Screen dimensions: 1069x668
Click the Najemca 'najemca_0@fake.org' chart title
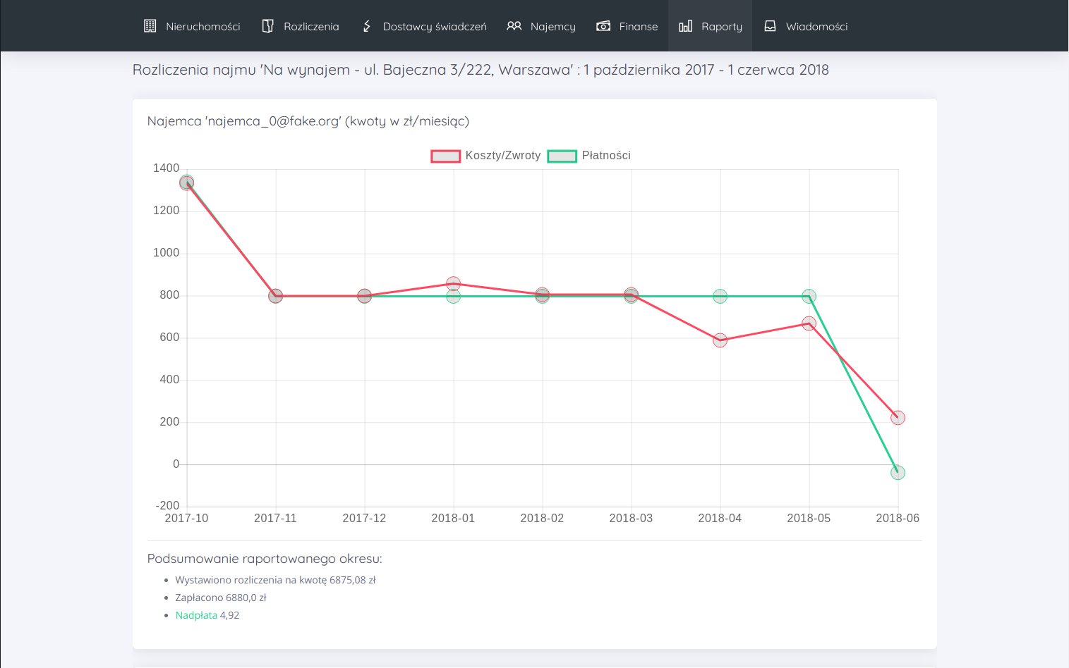308,121
